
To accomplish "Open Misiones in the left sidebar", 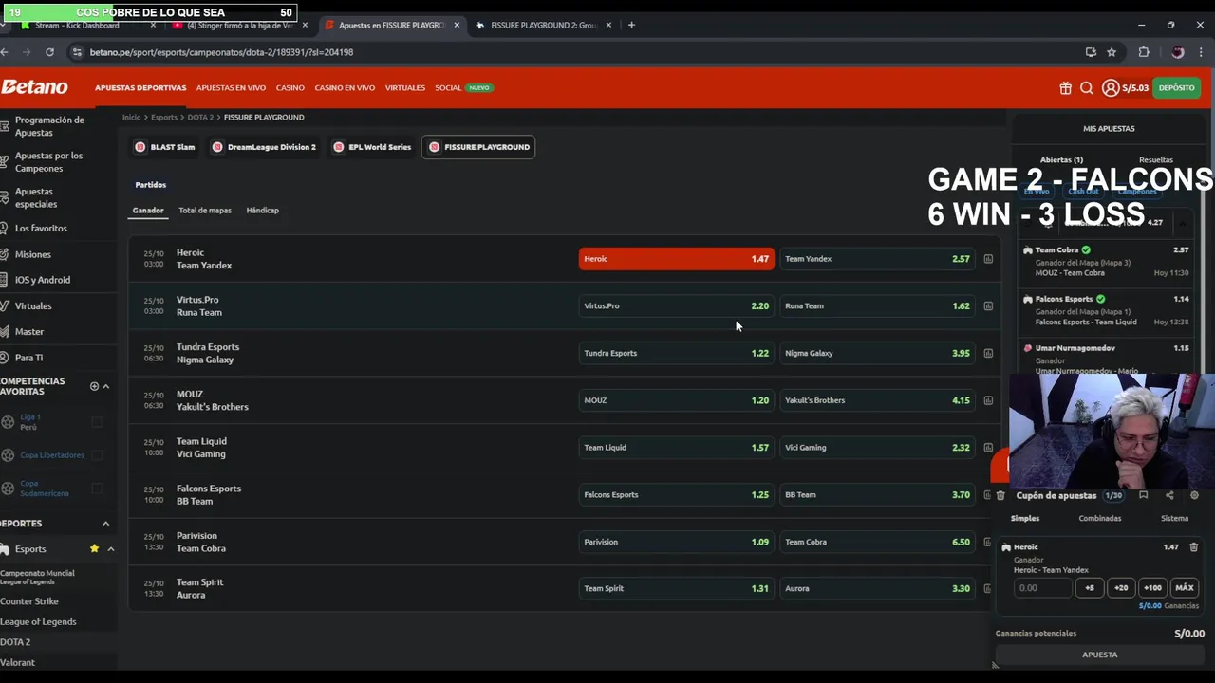I will click(x=33, y=254).
